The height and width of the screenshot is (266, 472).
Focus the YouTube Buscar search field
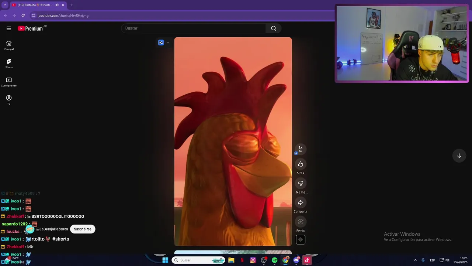point(194,28)
